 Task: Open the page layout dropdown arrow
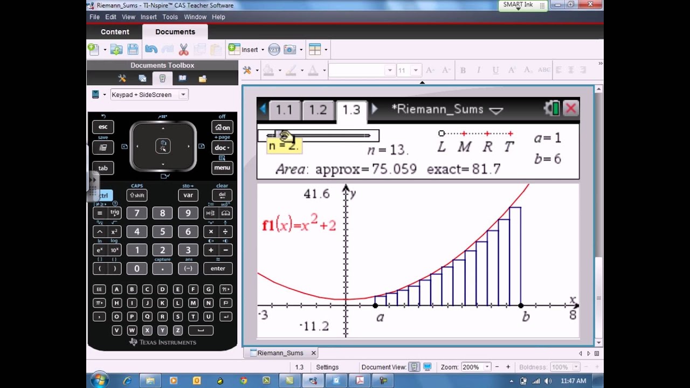tap(326, 50)
